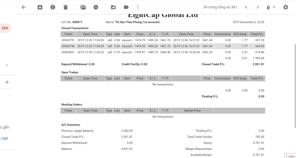The image size is (296, 158).
Task: Click the A/C Summary heading
Action: [71, 125]
